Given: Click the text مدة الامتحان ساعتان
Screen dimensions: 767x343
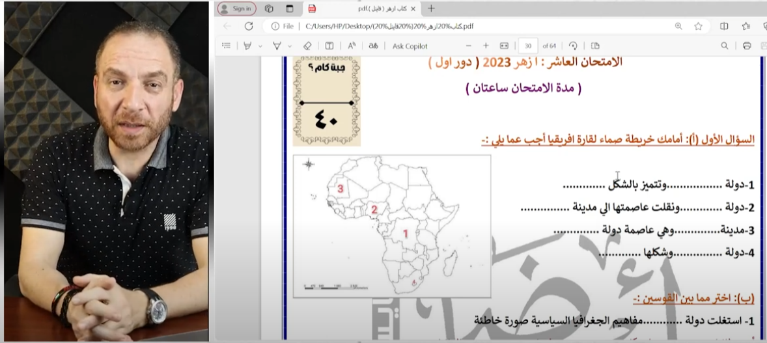Looking at the screenshot, I should (523, 88).
